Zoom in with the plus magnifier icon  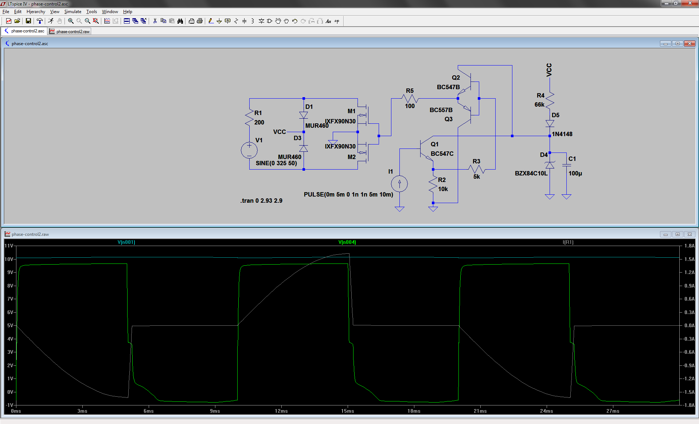(71, 21)
